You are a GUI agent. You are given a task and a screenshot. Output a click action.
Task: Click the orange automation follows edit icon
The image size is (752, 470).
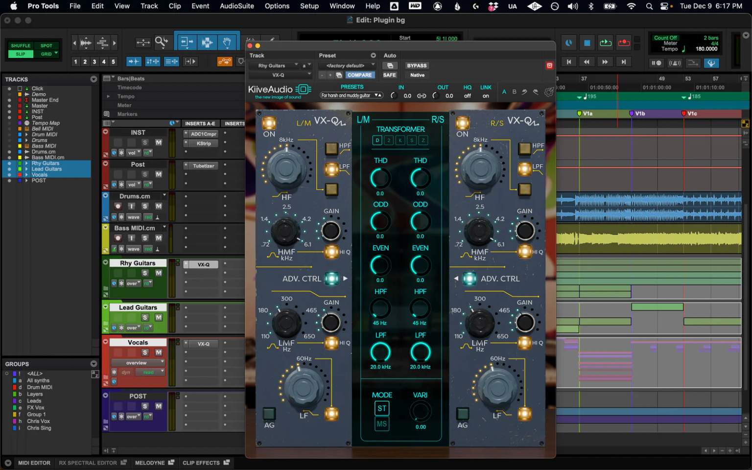[224, 61]
